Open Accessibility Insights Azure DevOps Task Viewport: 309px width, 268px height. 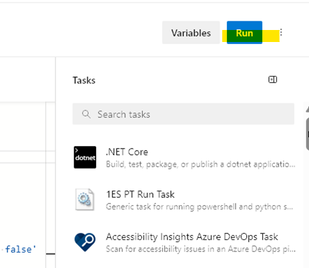pos(192,237)
